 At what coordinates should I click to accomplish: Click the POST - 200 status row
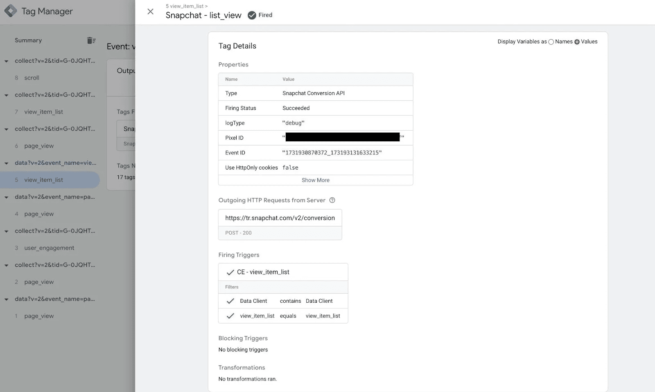click(x=280, y=233)
